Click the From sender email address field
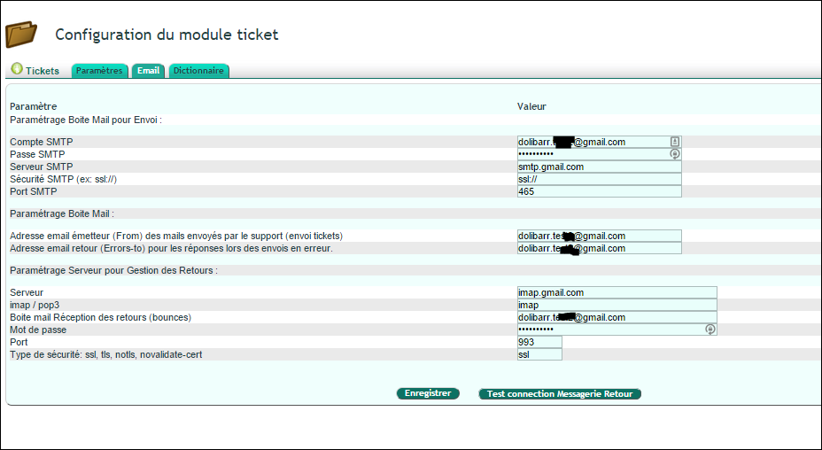Screen dimensions: 822x450 coord(599,236)
